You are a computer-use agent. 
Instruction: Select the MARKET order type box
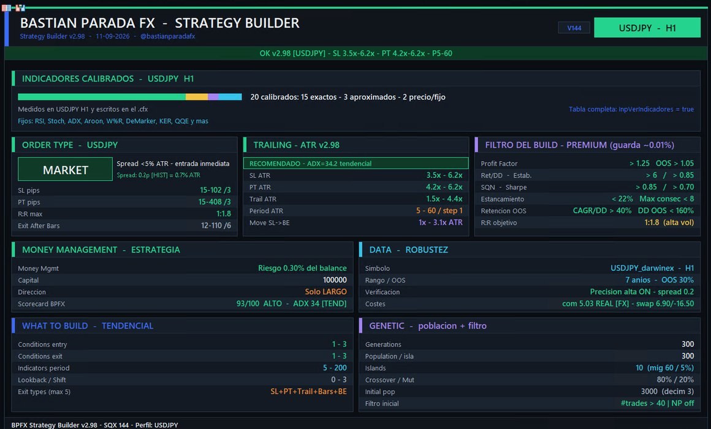[x=66, y=169]
